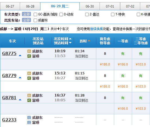The image size is (150, 127).
Task: Switch to the 07-01 date tab
Action: pos(110,6)
